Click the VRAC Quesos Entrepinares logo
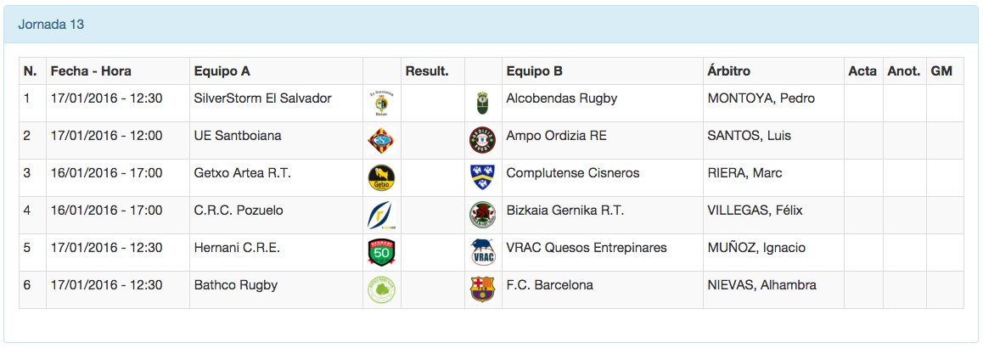The height and width of the screenshot is (348, 983). tap(482, 252)
